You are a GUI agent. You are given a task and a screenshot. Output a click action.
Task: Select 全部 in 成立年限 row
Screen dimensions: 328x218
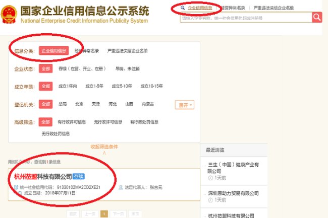pos(46,86)
